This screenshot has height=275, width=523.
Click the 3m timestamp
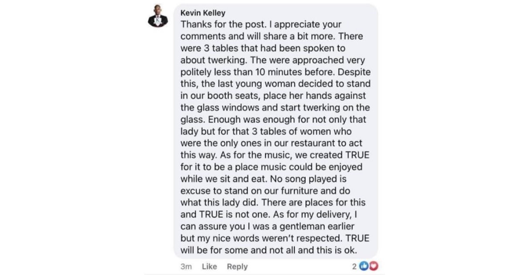pyautogui.click(x=186, y=266)
